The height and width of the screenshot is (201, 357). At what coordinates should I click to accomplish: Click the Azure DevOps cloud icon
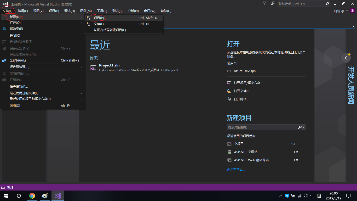[229, 71]
